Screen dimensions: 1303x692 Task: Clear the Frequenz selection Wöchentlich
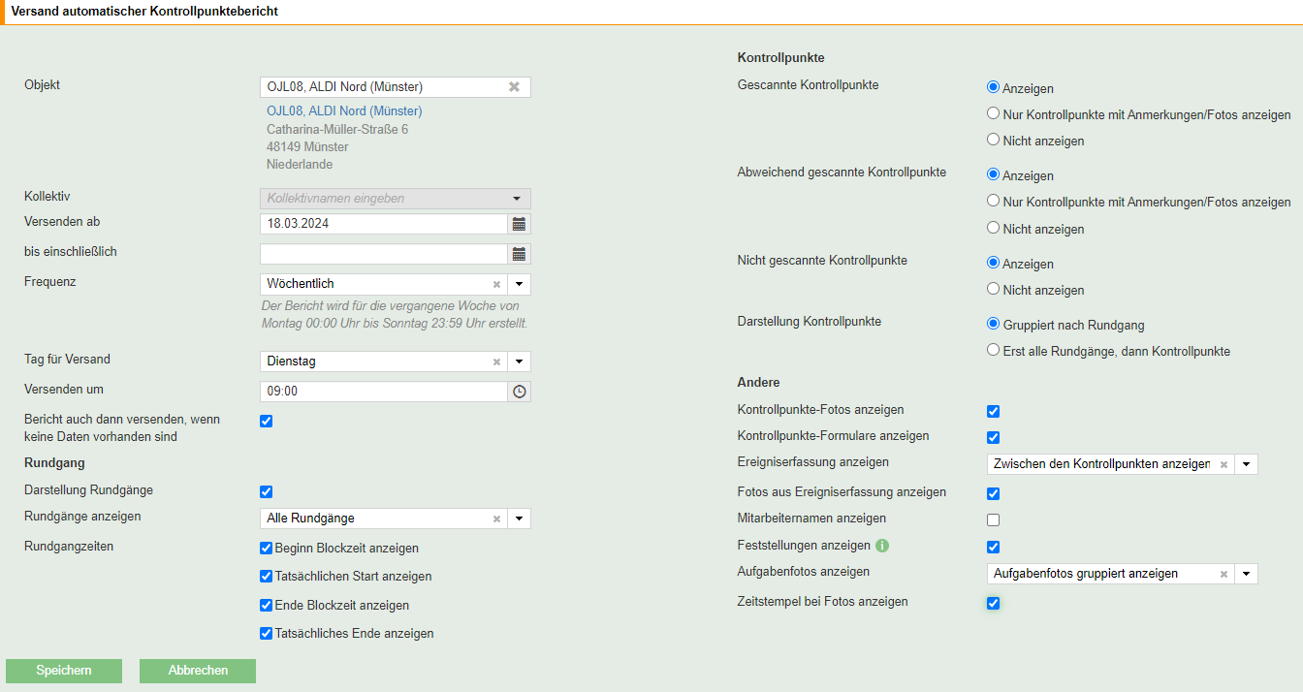[x=496, y=285]
